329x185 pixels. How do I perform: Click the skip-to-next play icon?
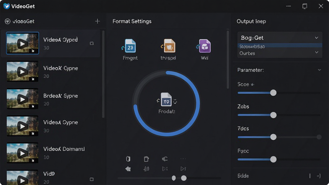click(x=183, y=169)
